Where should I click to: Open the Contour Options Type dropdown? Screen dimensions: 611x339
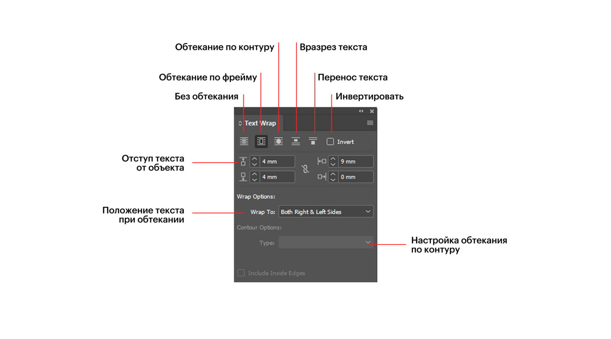pos(326,242)
